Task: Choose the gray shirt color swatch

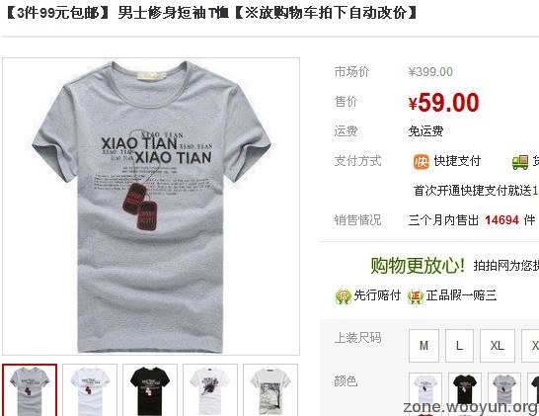Action: 504,389
